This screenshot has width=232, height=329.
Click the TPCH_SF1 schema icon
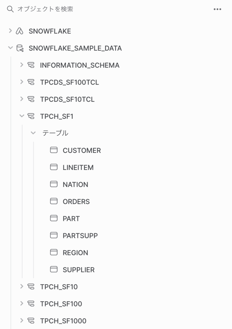31,116
